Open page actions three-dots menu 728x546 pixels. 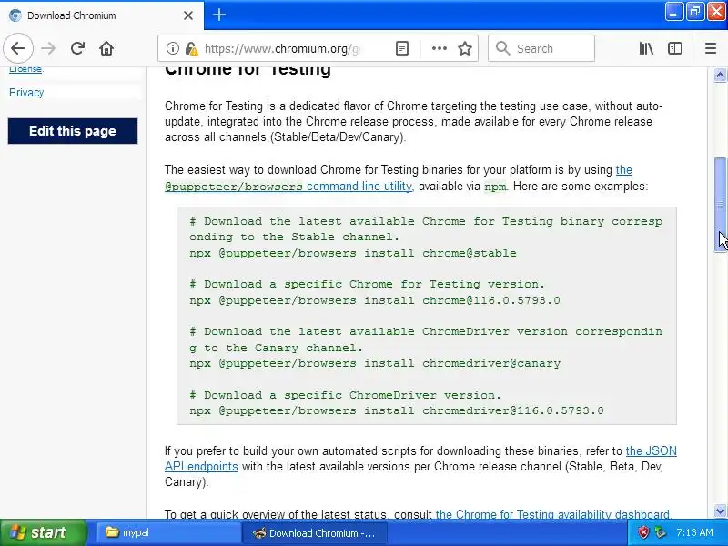click(439, 48)
